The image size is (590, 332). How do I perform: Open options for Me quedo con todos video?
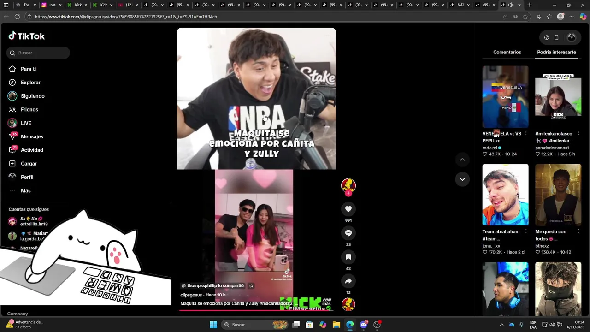click(578, 232)
